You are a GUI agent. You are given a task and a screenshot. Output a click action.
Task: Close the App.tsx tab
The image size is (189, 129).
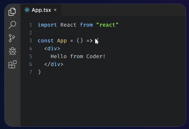coord(55,10)
